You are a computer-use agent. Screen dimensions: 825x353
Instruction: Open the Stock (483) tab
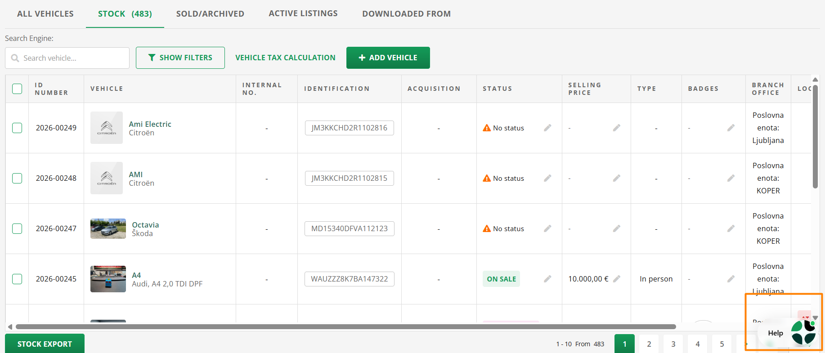click(125, 13)
